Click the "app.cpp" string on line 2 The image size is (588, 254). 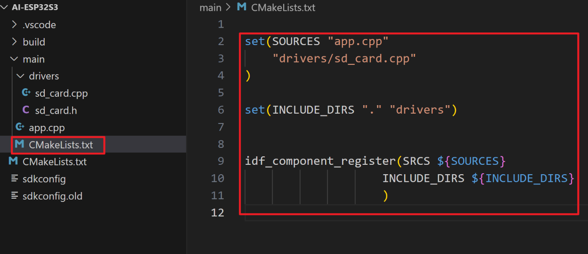358,41
